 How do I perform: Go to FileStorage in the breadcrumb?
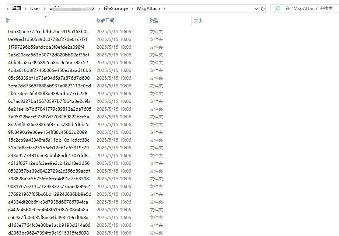click(116, 8)
